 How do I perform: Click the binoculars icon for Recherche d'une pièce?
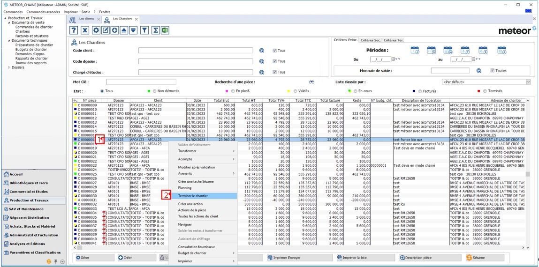tap(312, 82)
